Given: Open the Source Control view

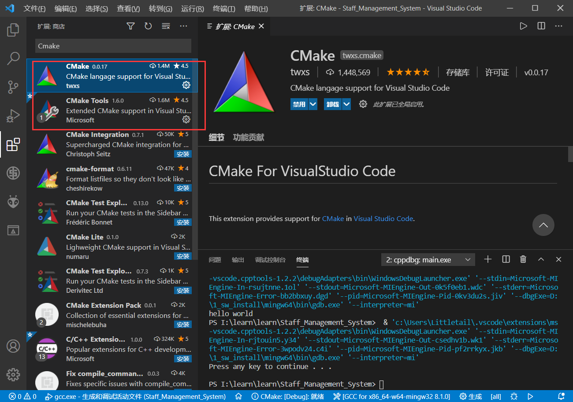Looking at the screenshot, I should click(x=13, y=87).
